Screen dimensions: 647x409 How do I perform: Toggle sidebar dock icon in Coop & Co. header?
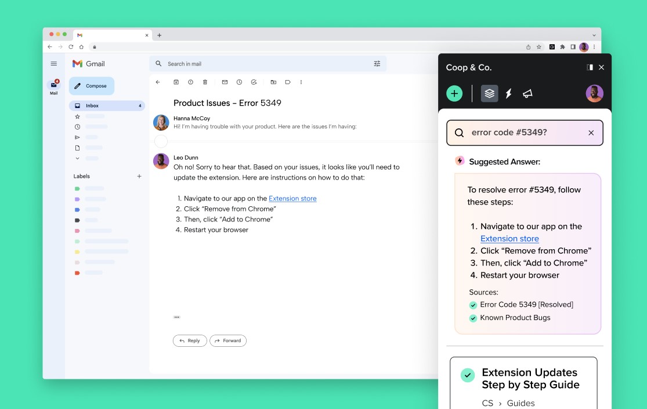point(590,67)
